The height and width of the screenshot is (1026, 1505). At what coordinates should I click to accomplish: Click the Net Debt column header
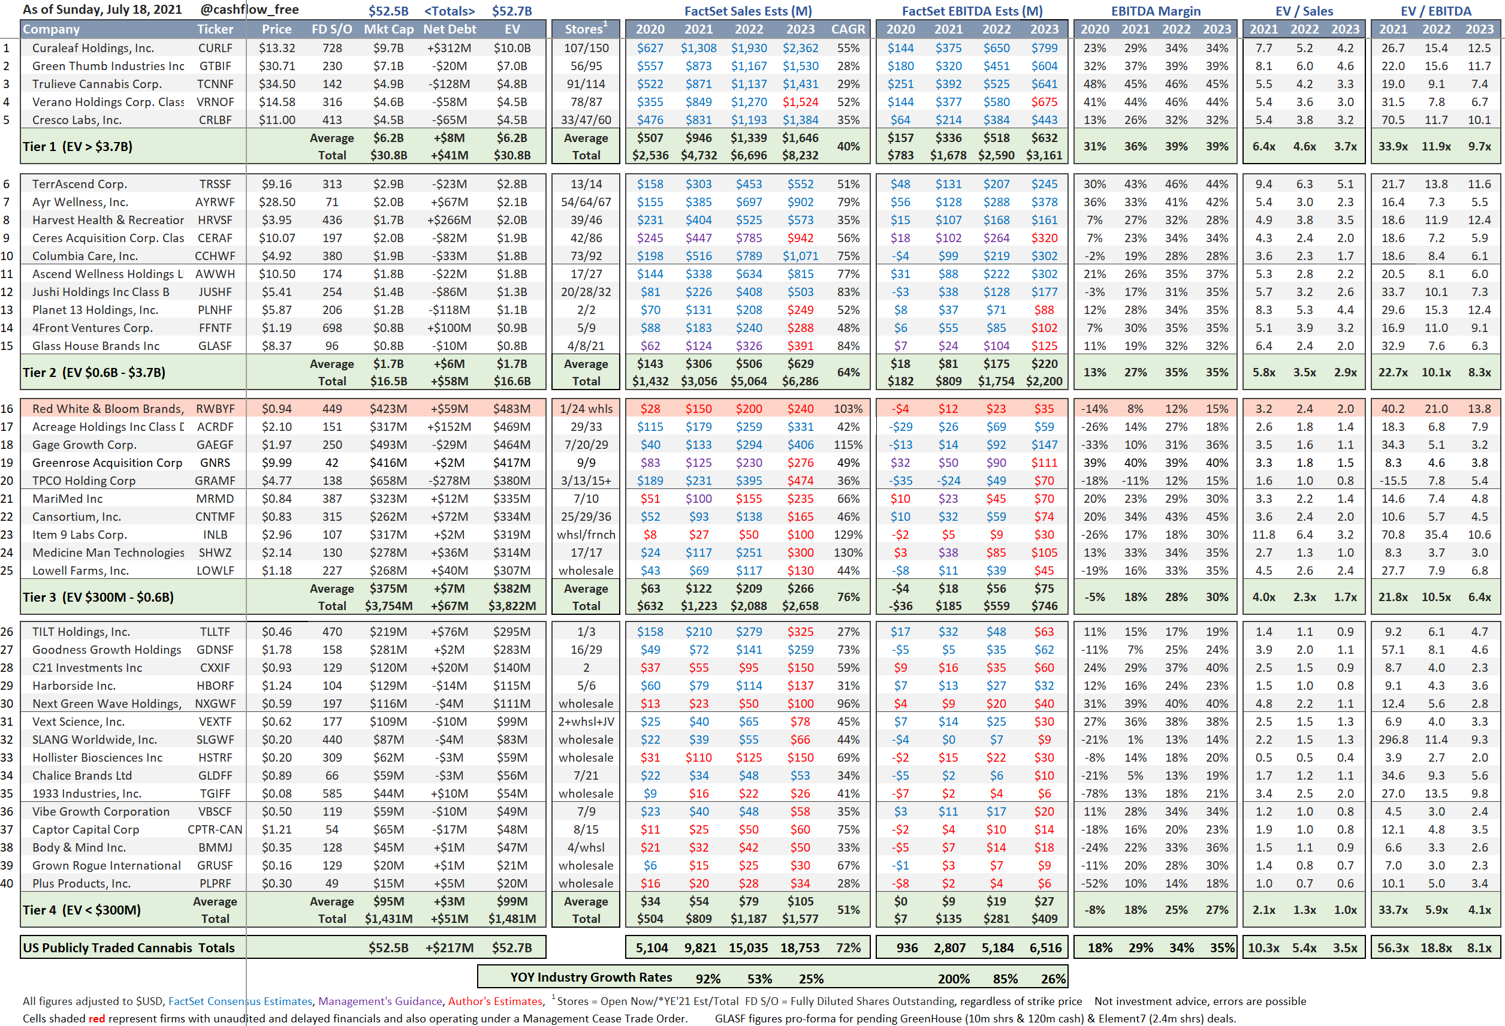(450, 29)
